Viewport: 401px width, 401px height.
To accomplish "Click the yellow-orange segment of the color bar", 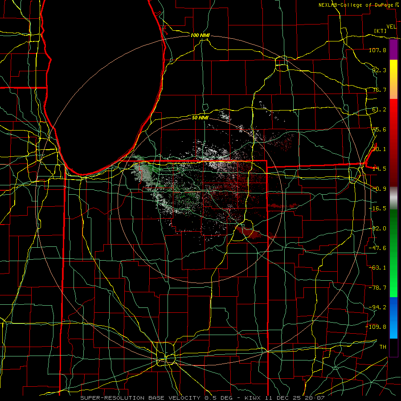I will click(393, 79).
